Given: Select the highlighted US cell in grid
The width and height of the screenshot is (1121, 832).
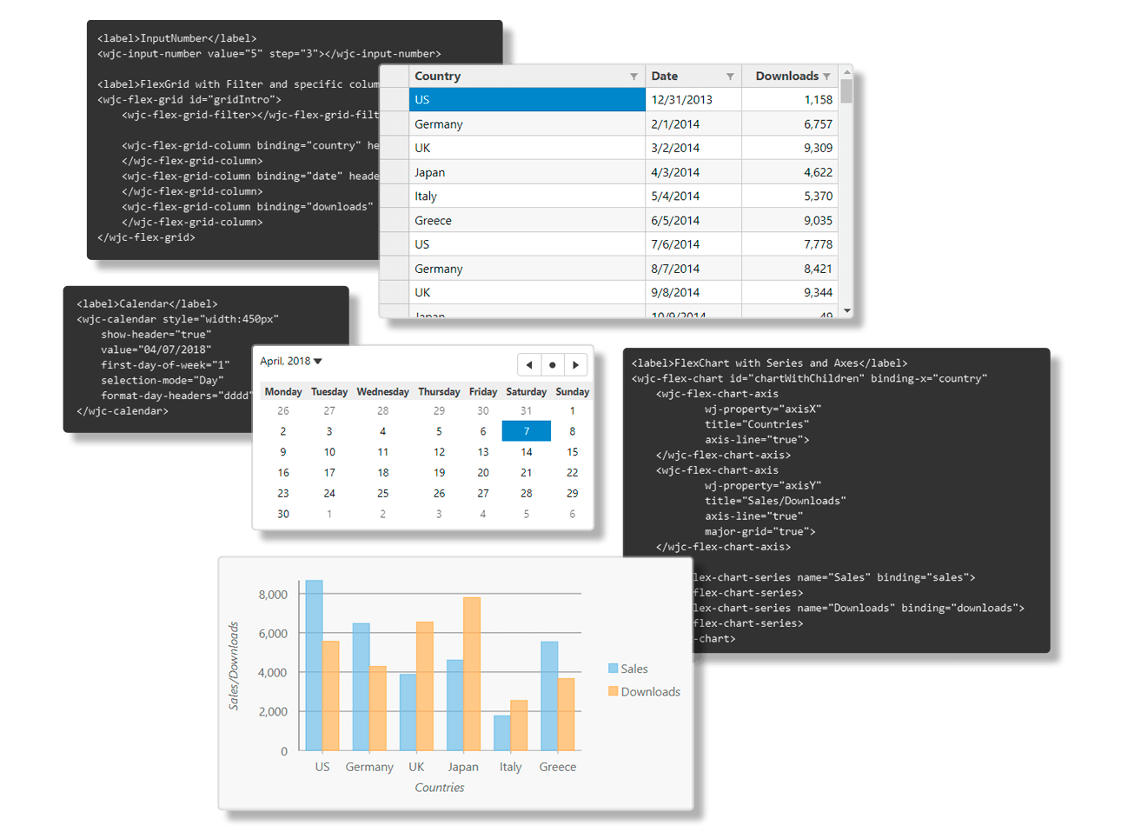Looking at the screenshot, I should 527,99.
